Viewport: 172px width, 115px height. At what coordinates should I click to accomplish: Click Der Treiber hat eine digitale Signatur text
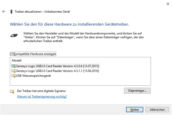[42, 91]
